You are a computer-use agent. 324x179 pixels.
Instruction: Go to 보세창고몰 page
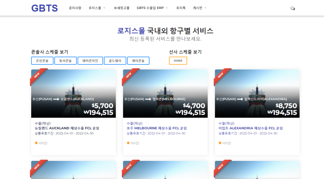click(121, 8)
